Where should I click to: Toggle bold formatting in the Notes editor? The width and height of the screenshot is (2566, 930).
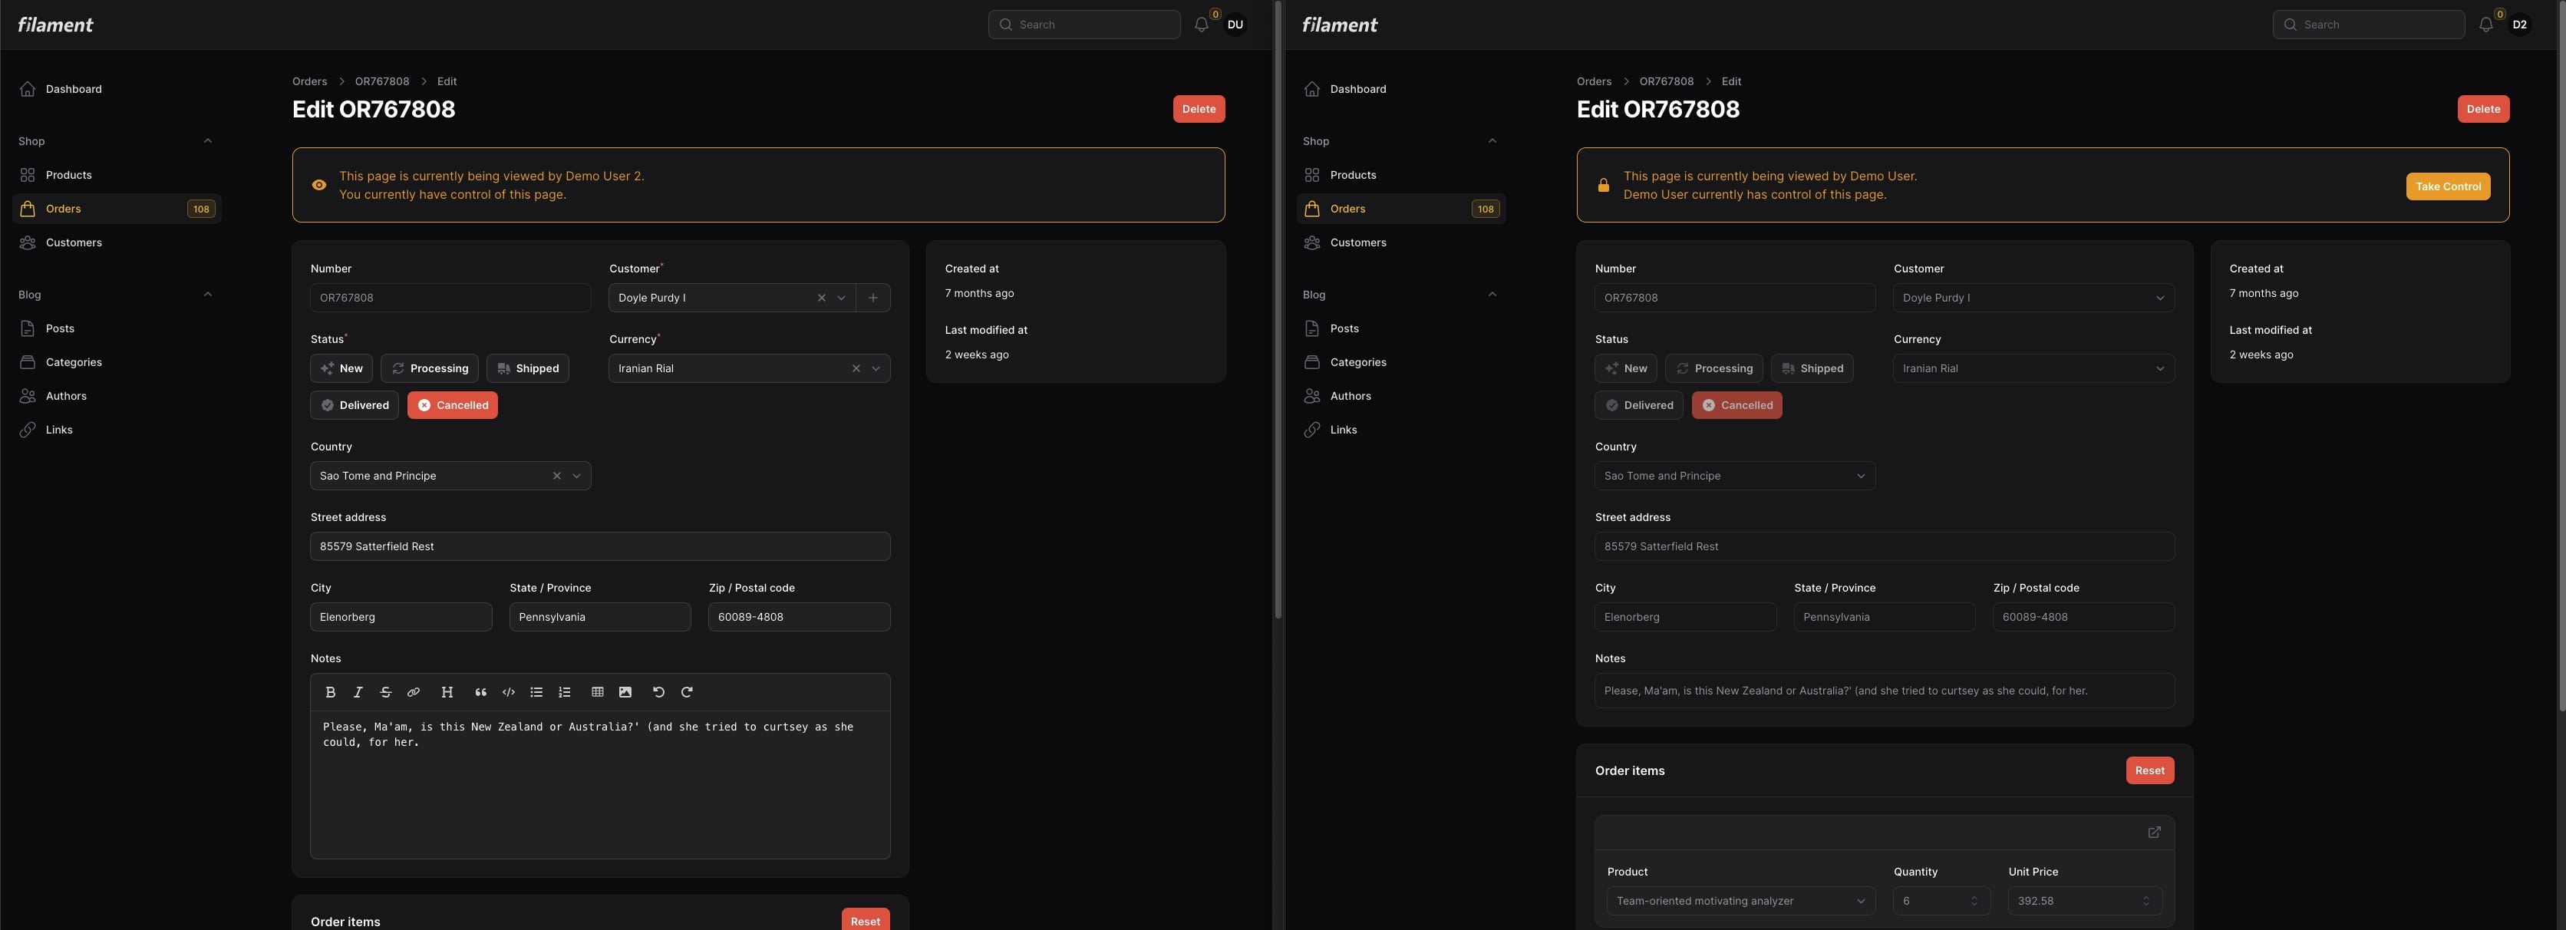pos(331,691)
